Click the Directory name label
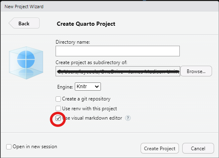219x158 pixels. (73, 42)
